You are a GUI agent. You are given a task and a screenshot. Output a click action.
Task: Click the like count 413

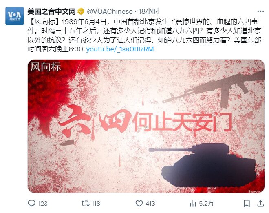150,204
